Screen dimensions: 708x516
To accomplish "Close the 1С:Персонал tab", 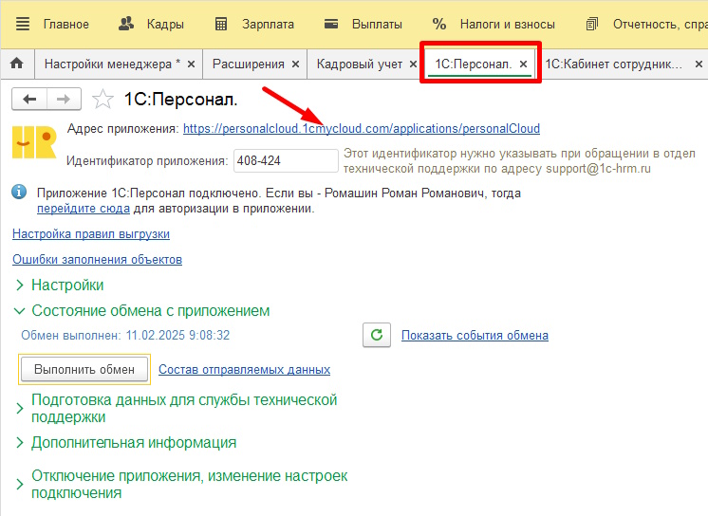I will pyautogui.click(x=523, y=64).
